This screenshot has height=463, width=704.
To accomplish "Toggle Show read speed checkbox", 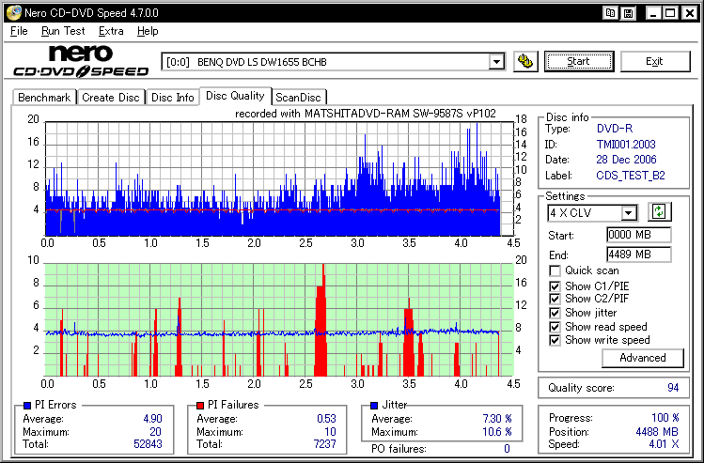I will point(555,327).
